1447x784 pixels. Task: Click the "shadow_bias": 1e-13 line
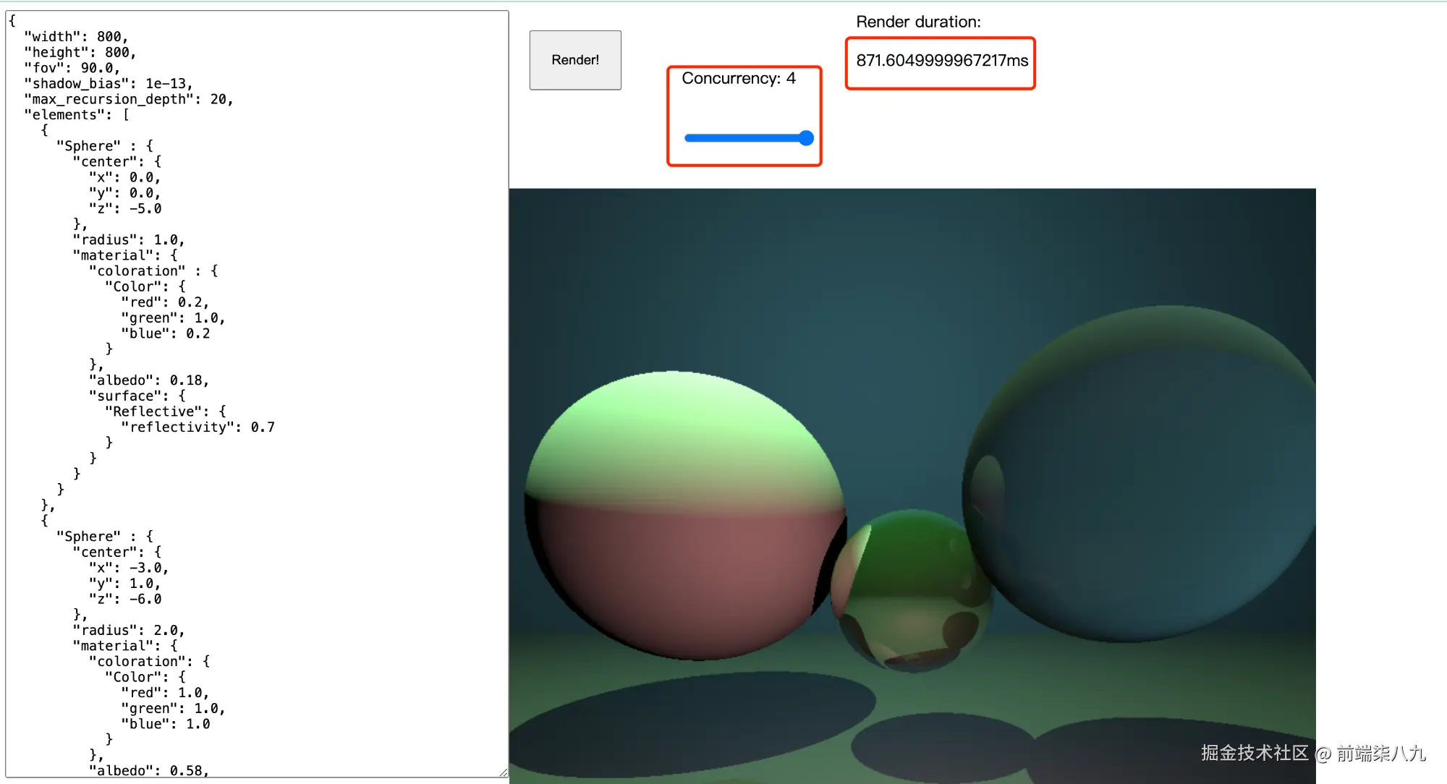109,84
